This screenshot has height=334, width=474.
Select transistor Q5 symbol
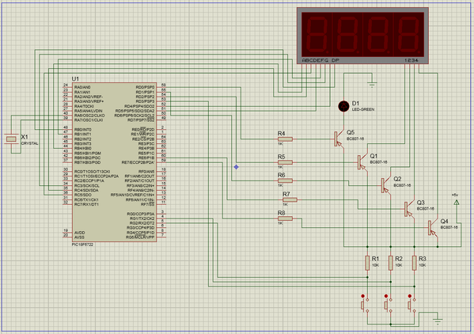[x=339, y=139]
